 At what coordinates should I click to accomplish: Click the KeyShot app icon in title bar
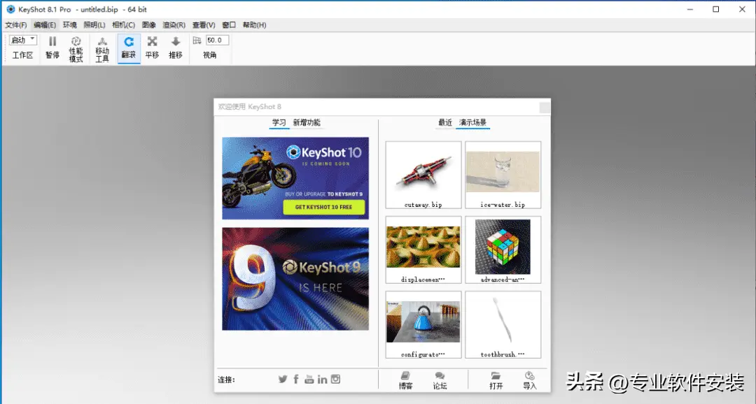(10, 9)
